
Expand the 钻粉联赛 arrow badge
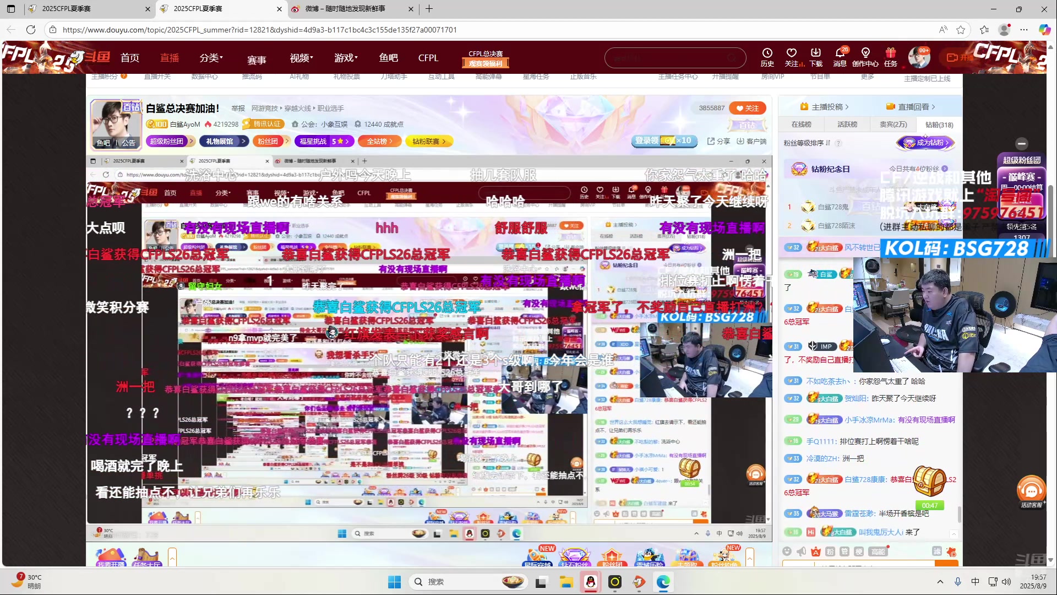429,141
